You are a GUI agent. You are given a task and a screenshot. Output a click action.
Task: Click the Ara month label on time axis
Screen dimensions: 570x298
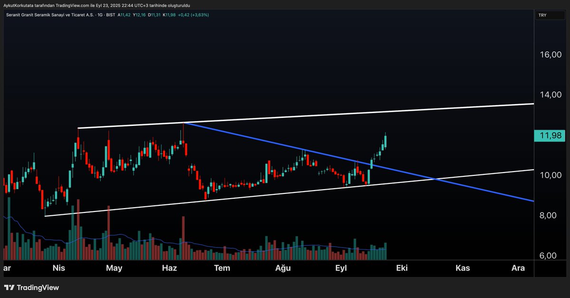[x=518, y=268]
